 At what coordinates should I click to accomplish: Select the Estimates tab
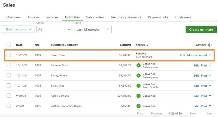tap(72, 17)
